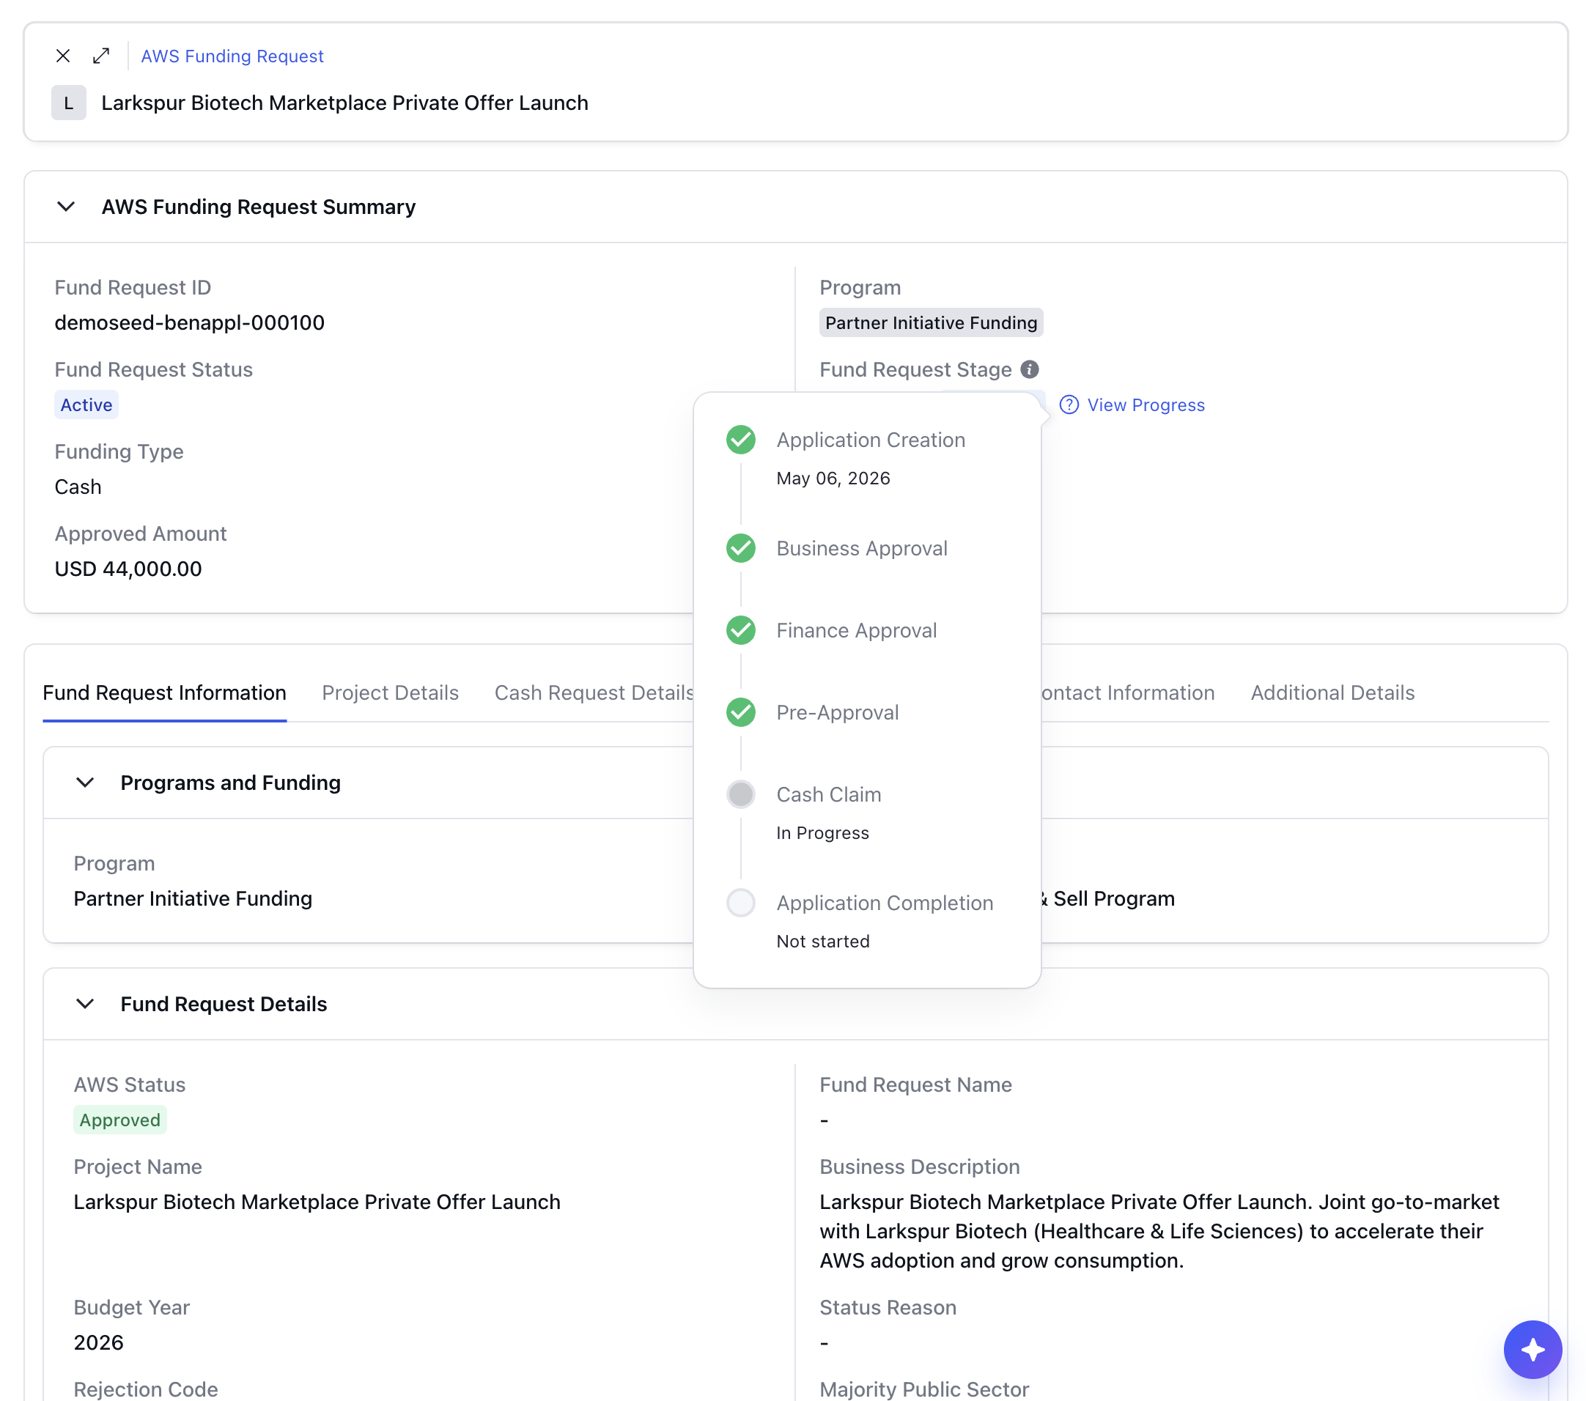The width and height of the screenshot is (1586, 1401).
Task: Click the Business Description paragraph text
Action: click(x=1159, y=1231)
